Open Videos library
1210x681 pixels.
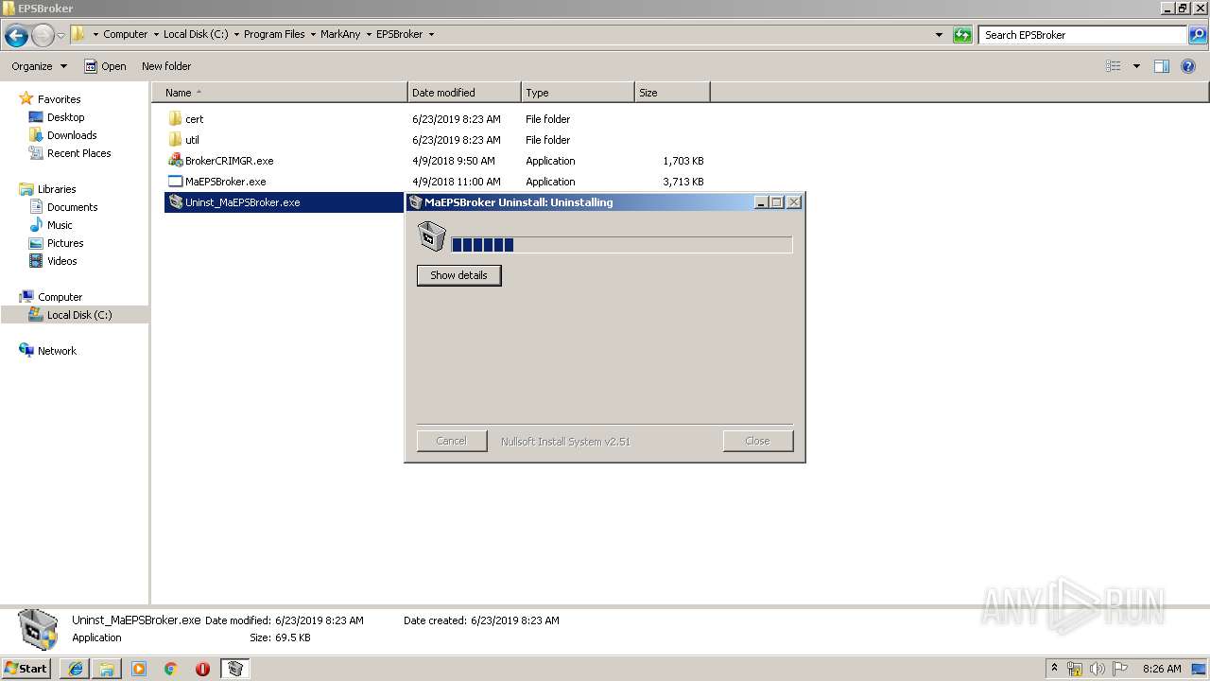pyautogui.click(x=61, y=261)
